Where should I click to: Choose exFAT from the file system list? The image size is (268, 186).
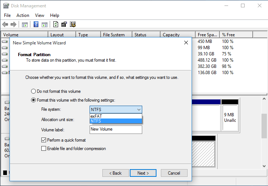pyautogui.click(x=116, y=116)
